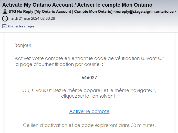Show images via Afficher les images
This screenshot has width=178, height=133.
point(21,26)
